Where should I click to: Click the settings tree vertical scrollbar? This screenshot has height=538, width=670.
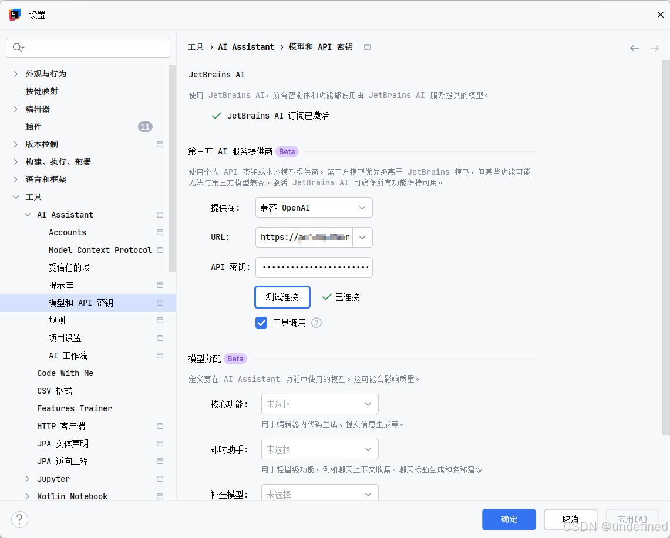pos(172,168)
